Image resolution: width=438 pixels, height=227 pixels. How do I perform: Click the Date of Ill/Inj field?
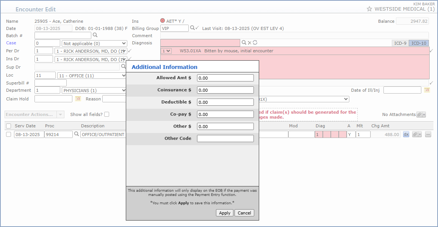pos(402,90)
